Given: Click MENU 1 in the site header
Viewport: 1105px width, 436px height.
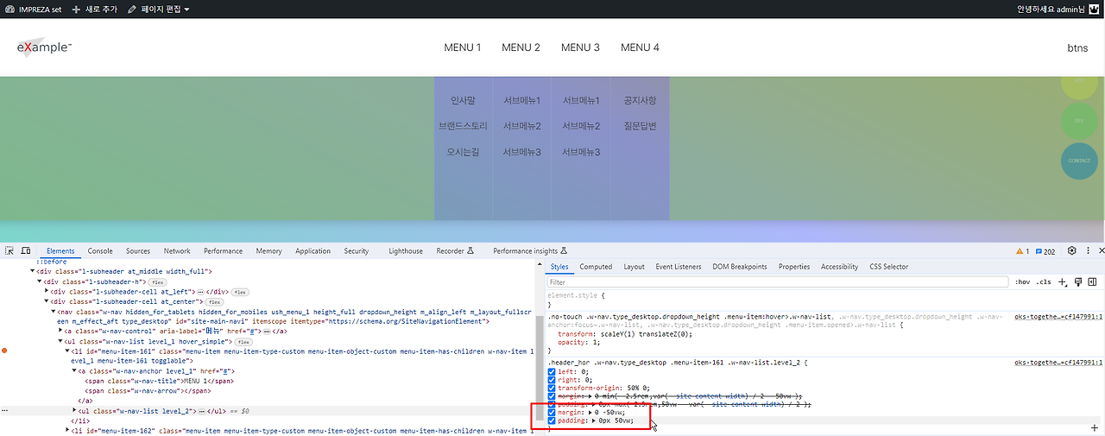Looking at the screenshot, I should [463, 47].
